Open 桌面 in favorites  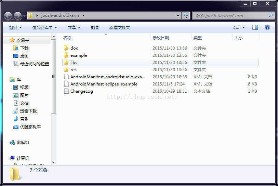tap(24, 56)
